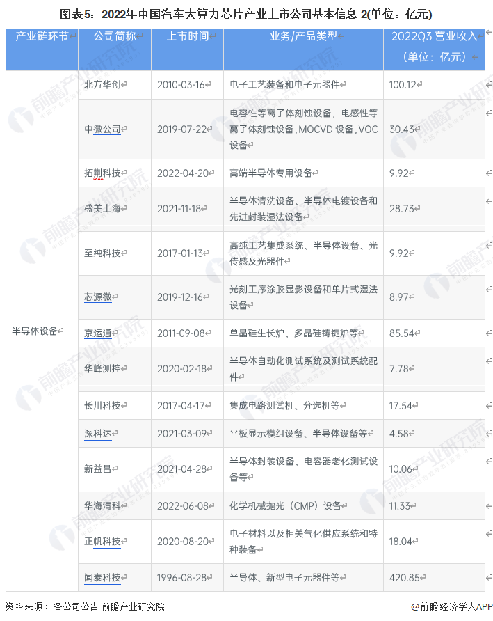Click product text '集成电路测试机、分选机等'
The width and height of the screenshot is (493, 621).
pyautogui.click(x=284, y=406)
